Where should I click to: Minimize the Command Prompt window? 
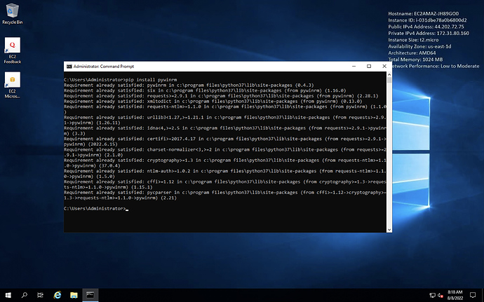pyautogui.click(x=354, y=67)
